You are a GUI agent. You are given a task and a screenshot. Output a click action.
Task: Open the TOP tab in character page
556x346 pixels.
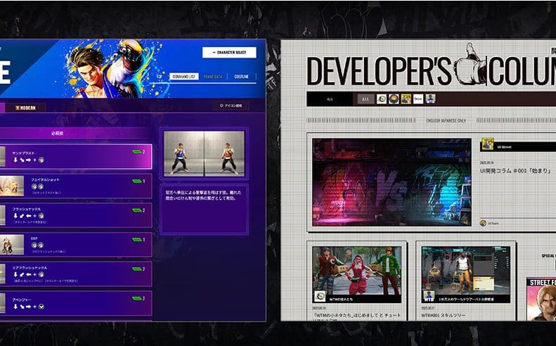coord(160,77)
